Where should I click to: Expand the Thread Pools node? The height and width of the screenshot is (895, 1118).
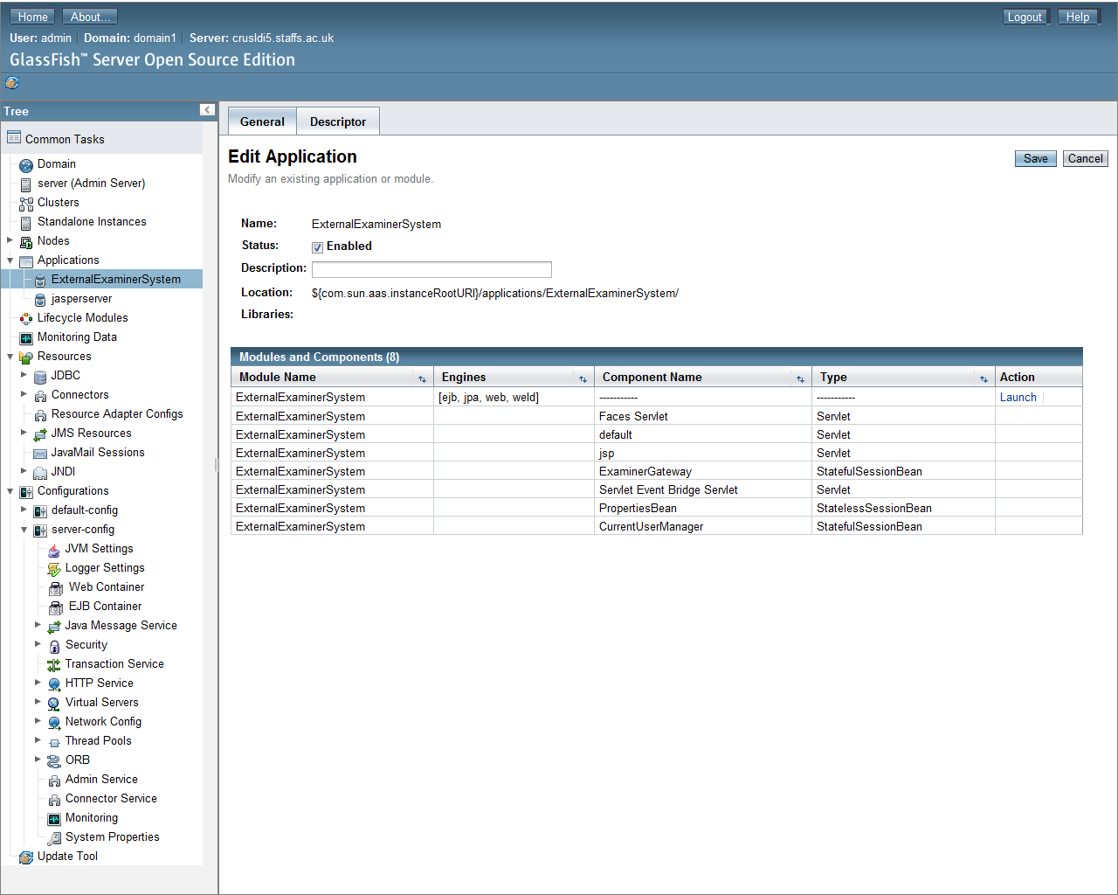tap(38, 740)
